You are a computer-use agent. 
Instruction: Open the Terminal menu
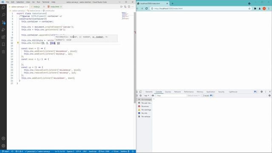(x=46, y=2)
